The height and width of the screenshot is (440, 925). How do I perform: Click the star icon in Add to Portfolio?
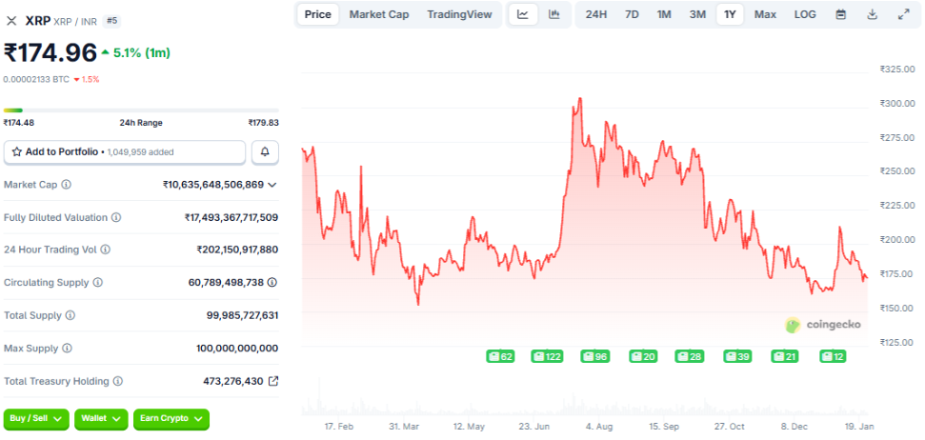[16, 152]
